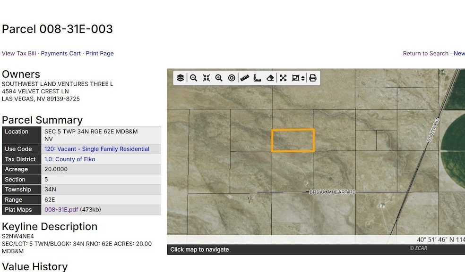Viewport: 465px width, 272px height.
Task: Click the target locate icon
Action: coord(232,78)
